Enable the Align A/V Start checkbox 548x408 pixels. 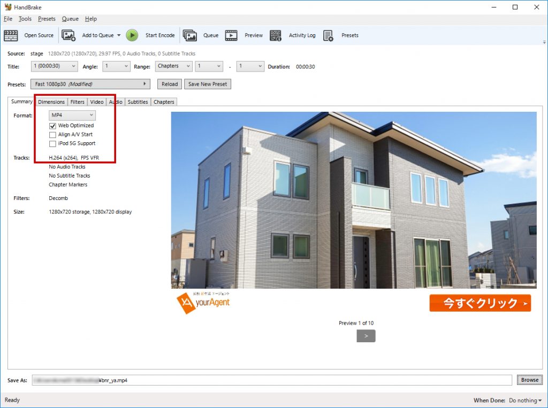[x=52, y=135]
